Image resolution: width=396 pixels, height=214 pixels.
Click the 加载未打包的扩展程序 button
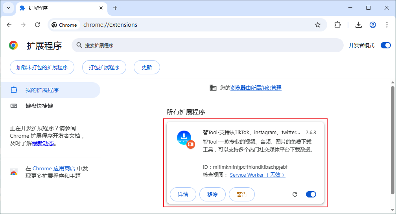(42, 67)
